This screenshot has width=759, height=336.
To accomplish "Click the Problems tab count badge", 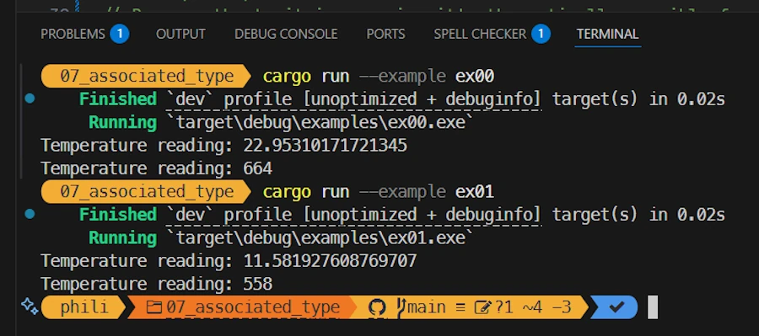I will 119,34.
